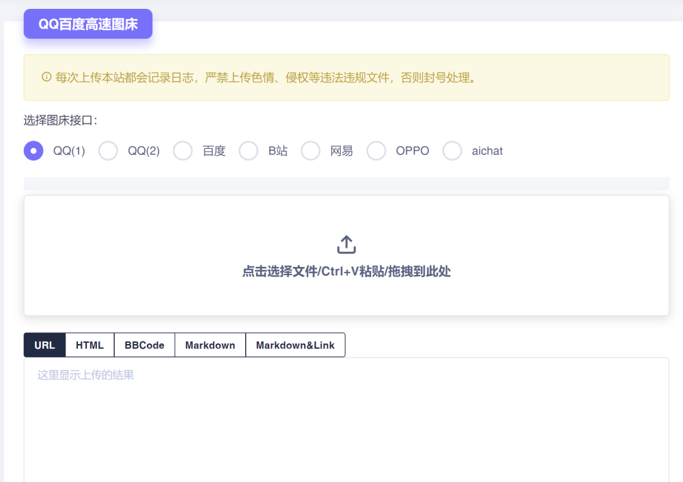Click the QQ百度高速图床 title badge
Image resolution: width=683 pixels, height=482 pixels.
[88, 24]
